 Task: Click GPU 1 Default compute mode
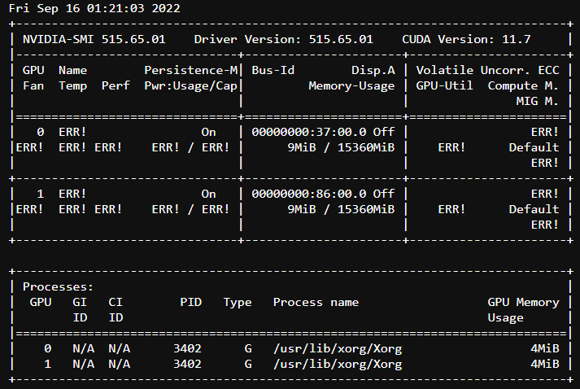[x=534, y=209]
